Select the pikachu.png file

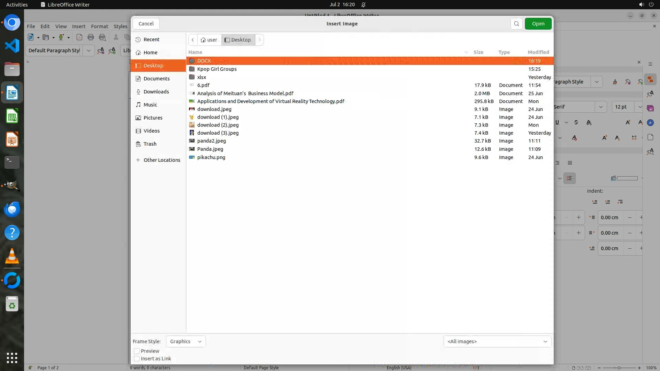[x=211, y=157]
